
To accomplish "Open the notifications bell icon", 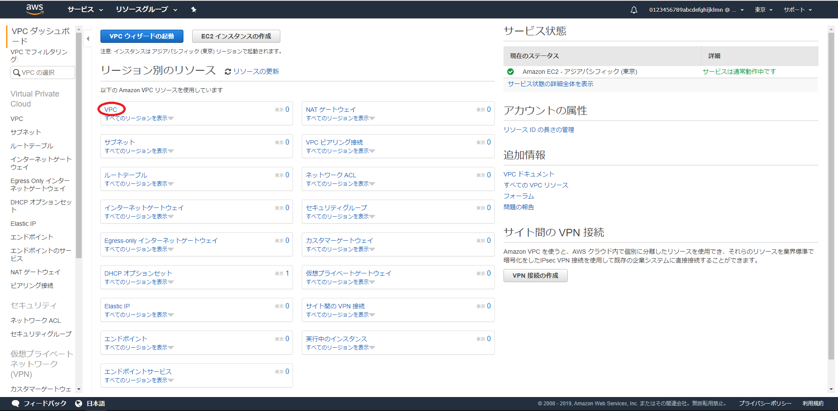I will (634, 9).
